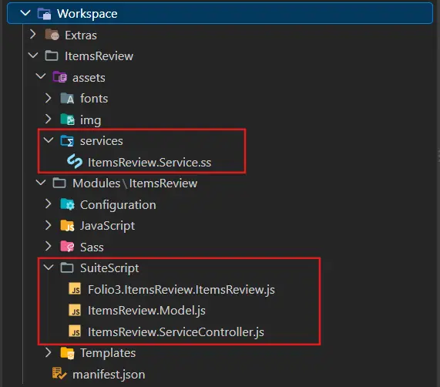440x387 pixels.
Task: Click the fonts folder icon
Action: (67, 98)
